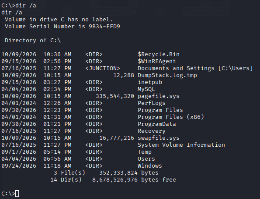This screenshot has height=199, width=260.
Task: Click the time '01:31 AM' on Program Files (x86) row
Action: (x=57, y=117)
